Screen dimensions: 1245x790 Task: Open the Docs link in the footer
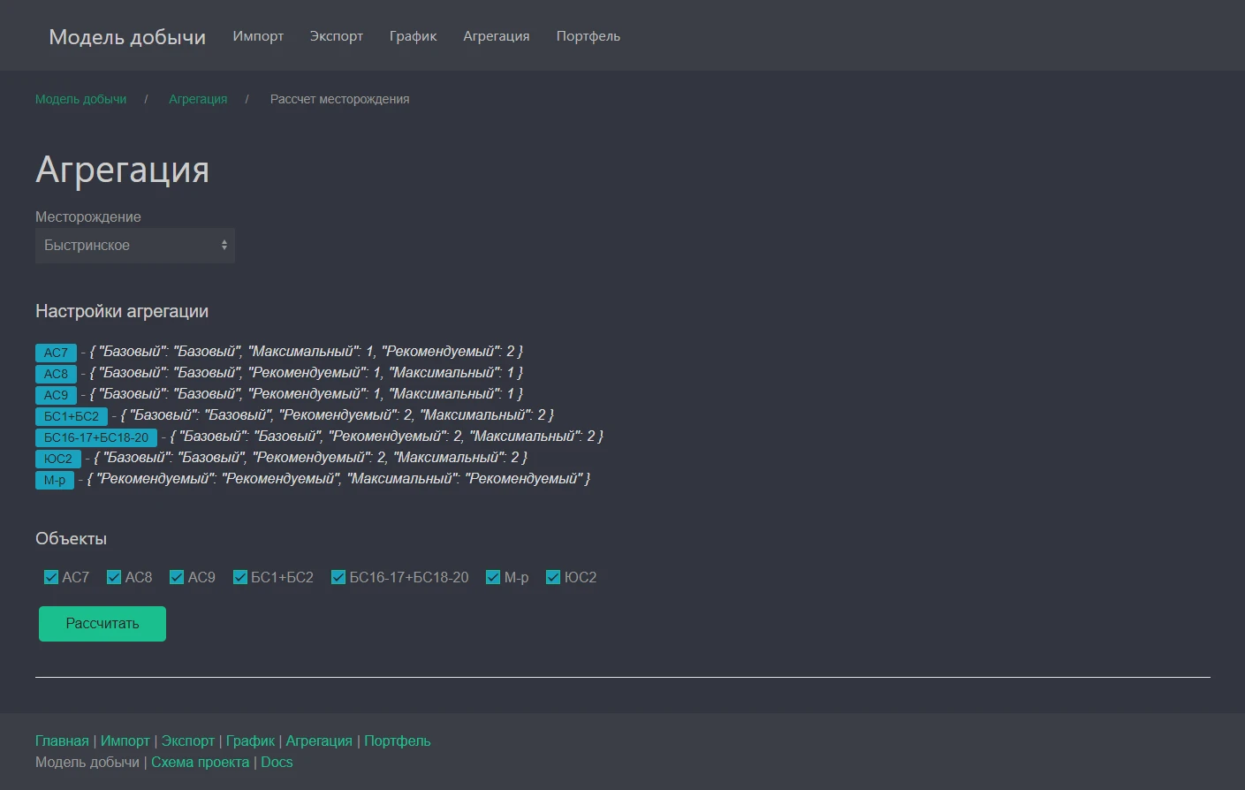(x=277, y=762)
